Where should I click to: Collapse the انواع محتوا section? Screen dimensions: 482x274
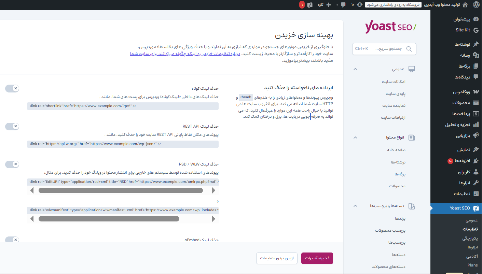coord(355,138)
